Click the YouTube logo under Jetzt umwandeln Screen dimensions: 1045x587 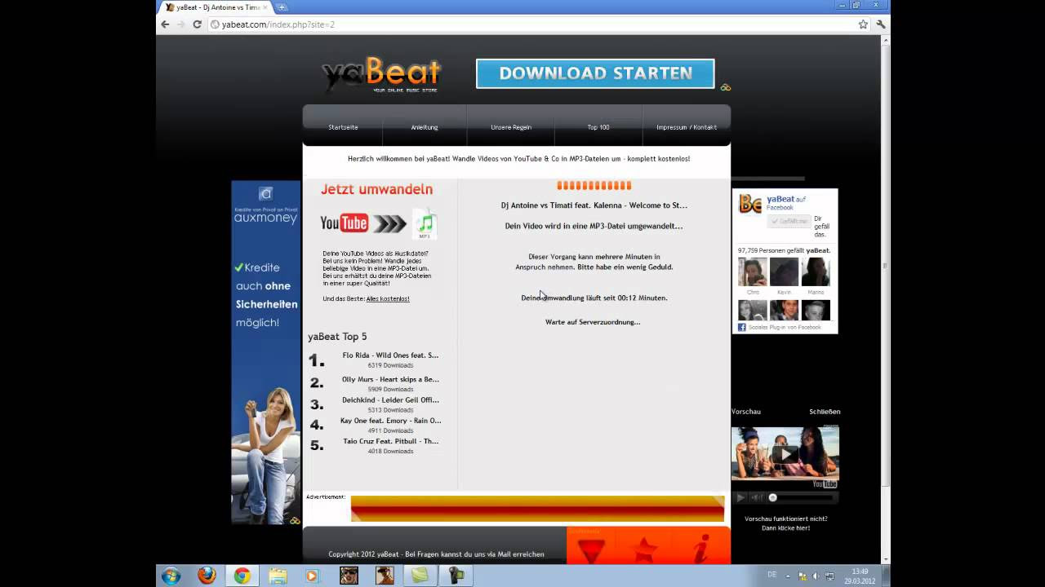click(344, 223)
